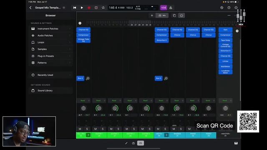Open the 4/4 C maj signature display
The image size is (267, 150).
[x=138, y=7]
